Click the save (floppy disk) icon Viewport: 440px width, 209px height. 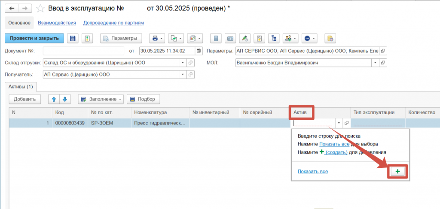click(73, 38)
